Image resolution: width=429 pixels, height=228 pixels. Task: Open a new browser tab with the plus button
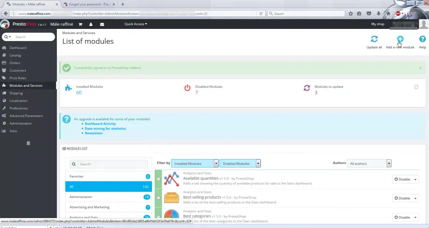123,4
